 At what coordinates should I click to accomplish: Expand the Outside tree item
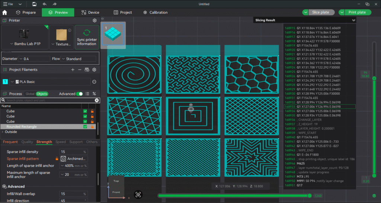pos(3,132)
